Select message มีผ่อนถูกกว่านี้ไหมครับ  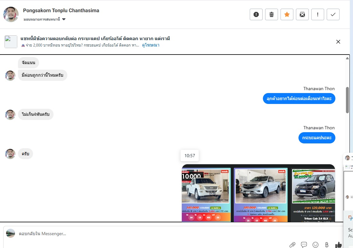pos(43,75)
